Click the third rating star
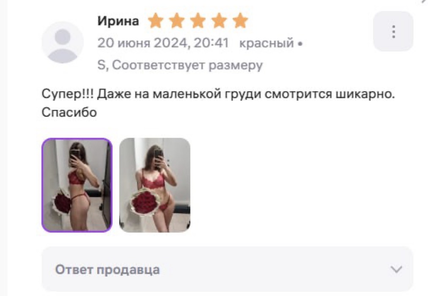The height and width of the screenshot is (296, 428). 198,21
